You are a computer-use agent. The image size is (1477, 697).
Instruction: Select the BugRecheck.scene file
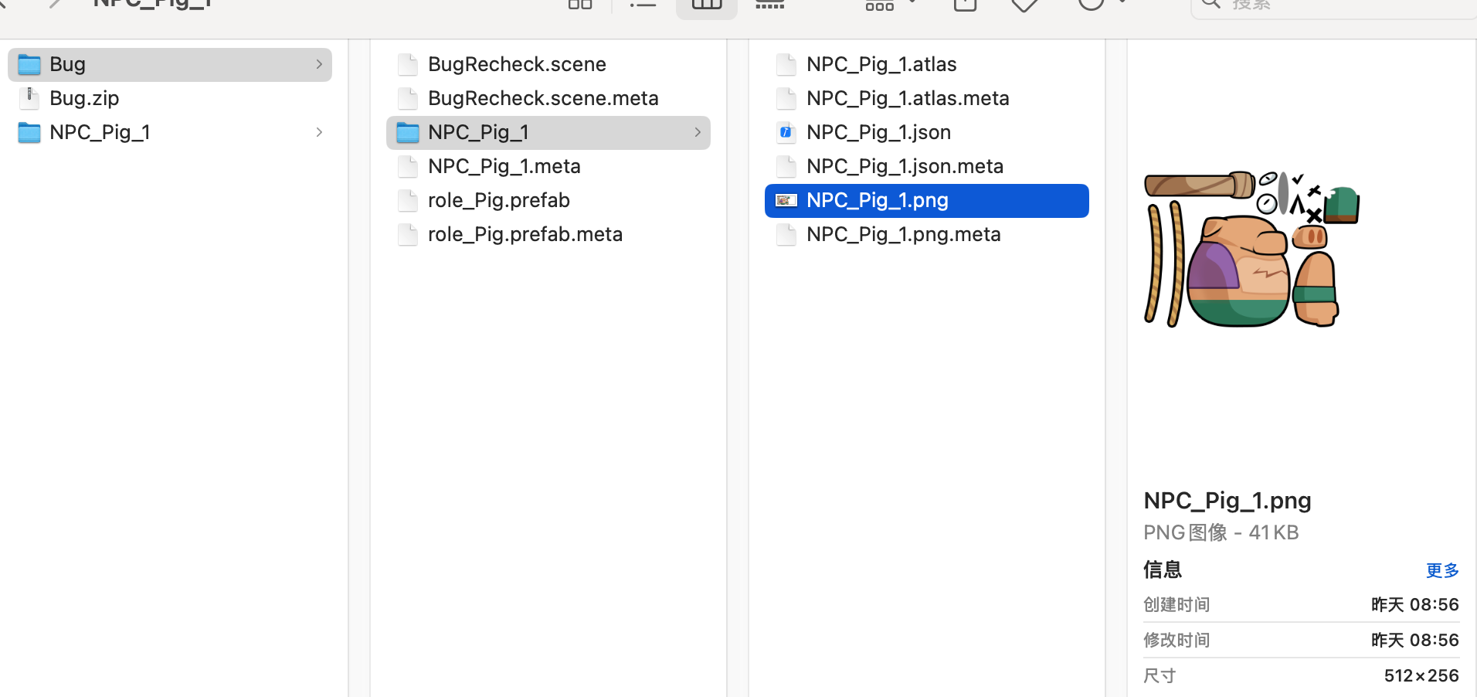pos(517,64)
